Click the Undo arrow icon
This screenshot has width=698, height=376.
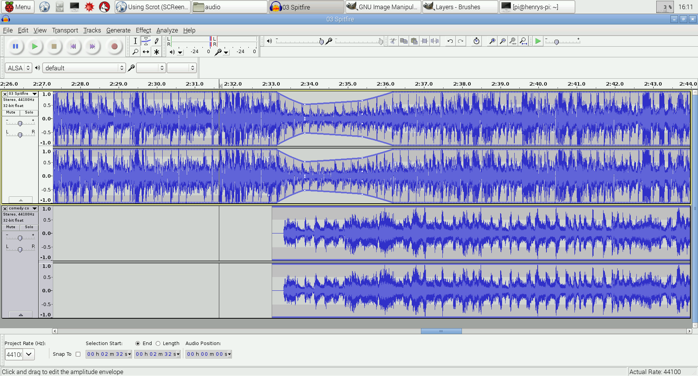pos(450,41)
